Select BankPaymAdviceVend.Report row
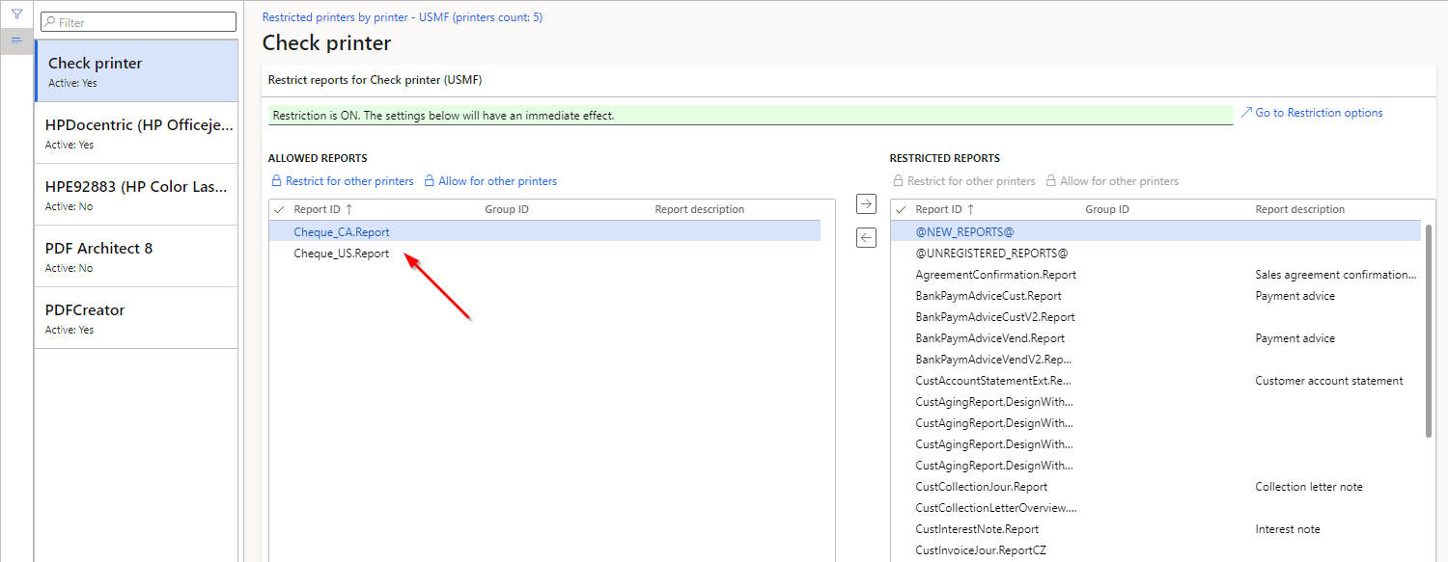The image size is (1448, 562). pos(1156,338)
